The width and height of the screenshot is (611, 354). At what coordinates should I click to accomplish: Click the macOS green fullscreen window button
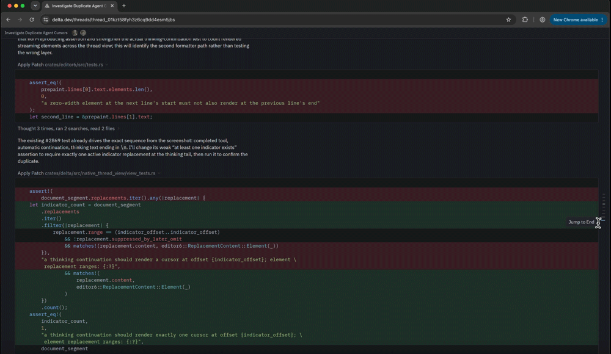(x=23, y=6)
